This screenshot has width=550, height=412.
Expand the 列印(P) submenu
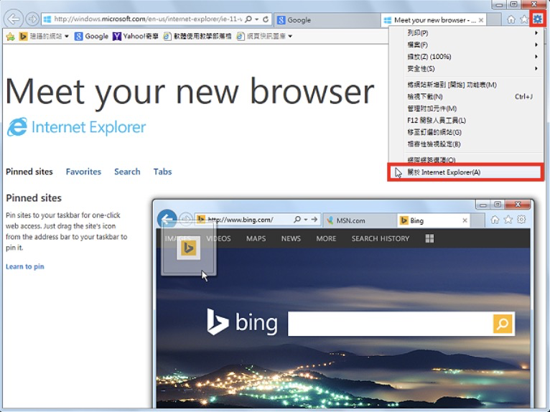(536, 32)
